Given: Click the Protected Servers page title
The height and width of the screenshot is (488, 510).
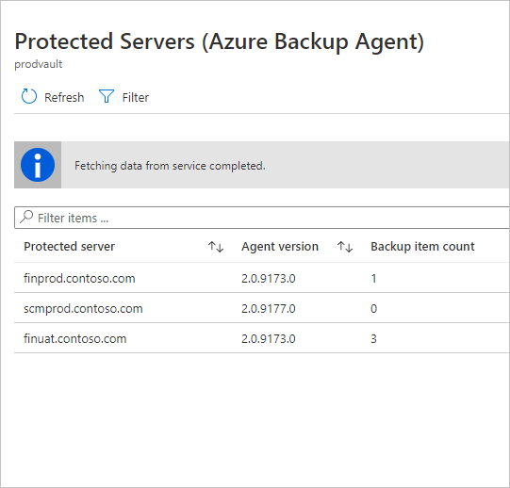Looking at the screenshot, I should click(220, 41).
